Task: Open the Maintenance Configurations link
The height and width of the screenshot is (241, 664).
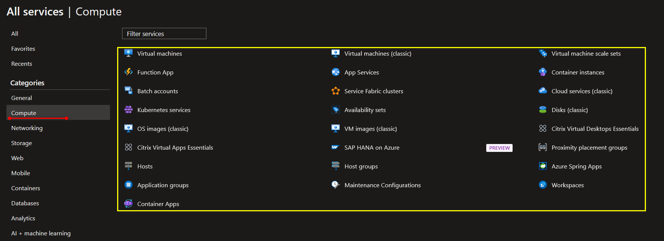Action: click(x=383, y=185)
